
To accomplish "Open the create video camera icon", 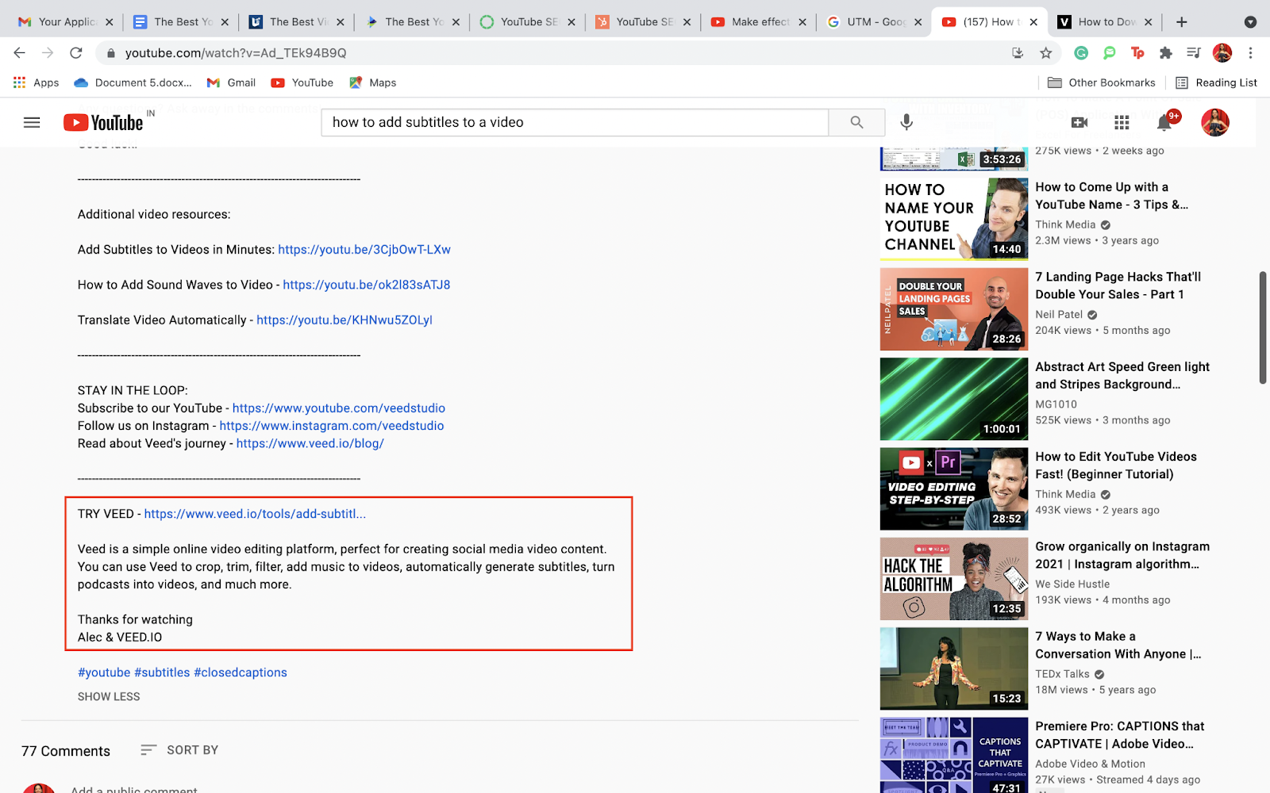I will pos(1079,122).
